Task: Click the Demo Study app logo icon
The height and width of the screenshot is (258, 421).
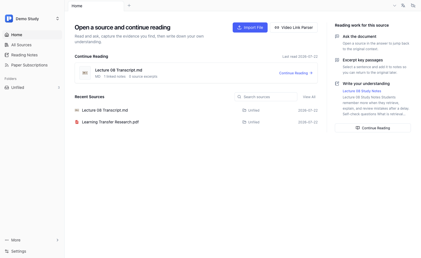Action: pos(9,19)
